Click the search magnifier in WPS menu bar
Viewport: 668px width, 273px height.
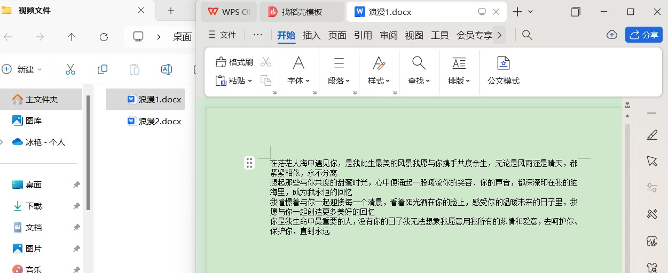click(527, 35)
